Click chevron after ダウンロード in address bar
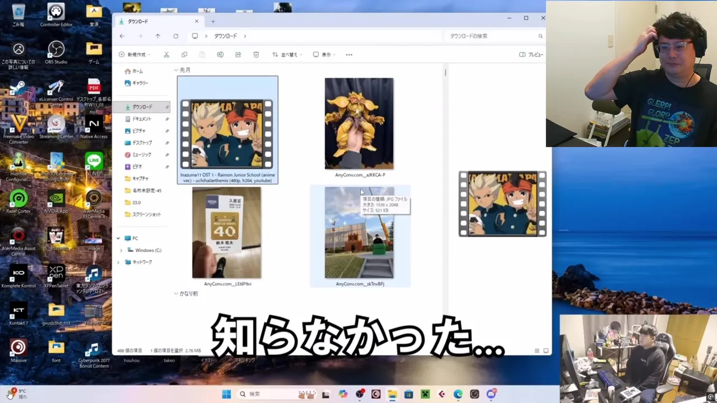 (245, 36)
